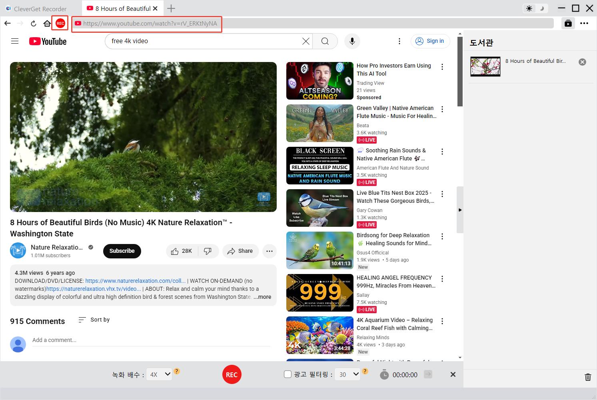Show help for recording speed

(177, 371)
